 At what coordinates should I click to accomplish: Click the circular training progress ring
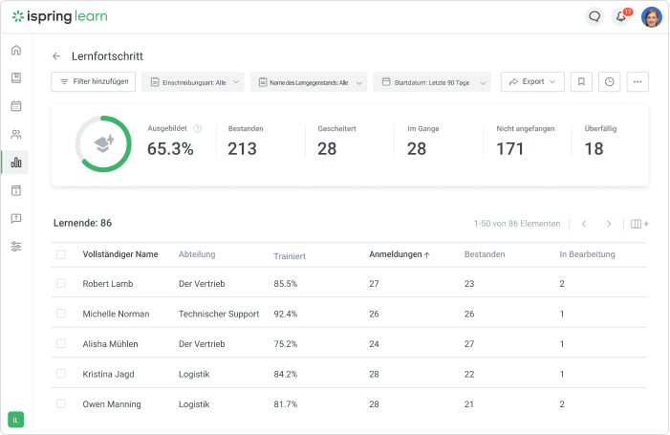(x=103, y=144)
